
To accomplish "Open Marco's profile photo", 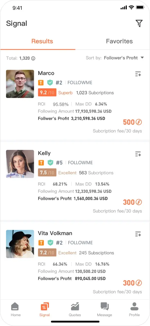I will [x=20, y=84].
